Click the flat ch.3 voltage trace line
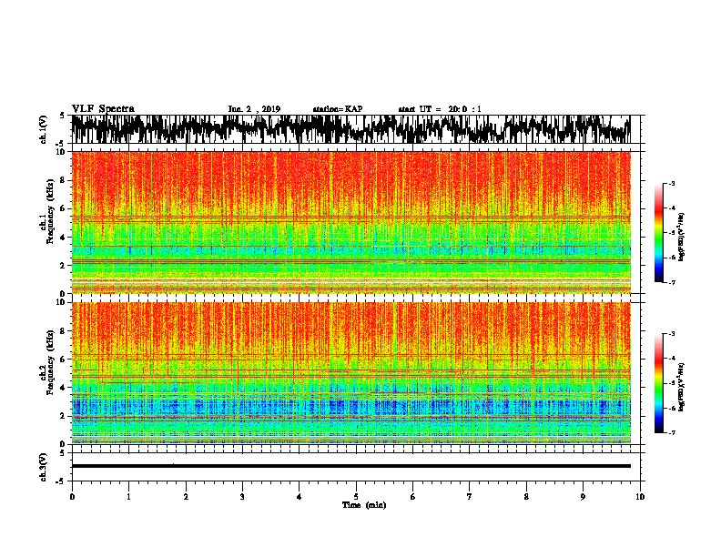 tap(350, 466)
